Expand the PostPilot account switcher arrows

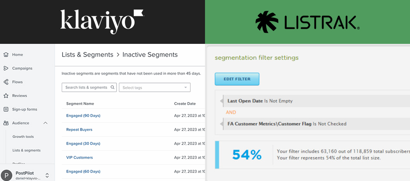47,175
